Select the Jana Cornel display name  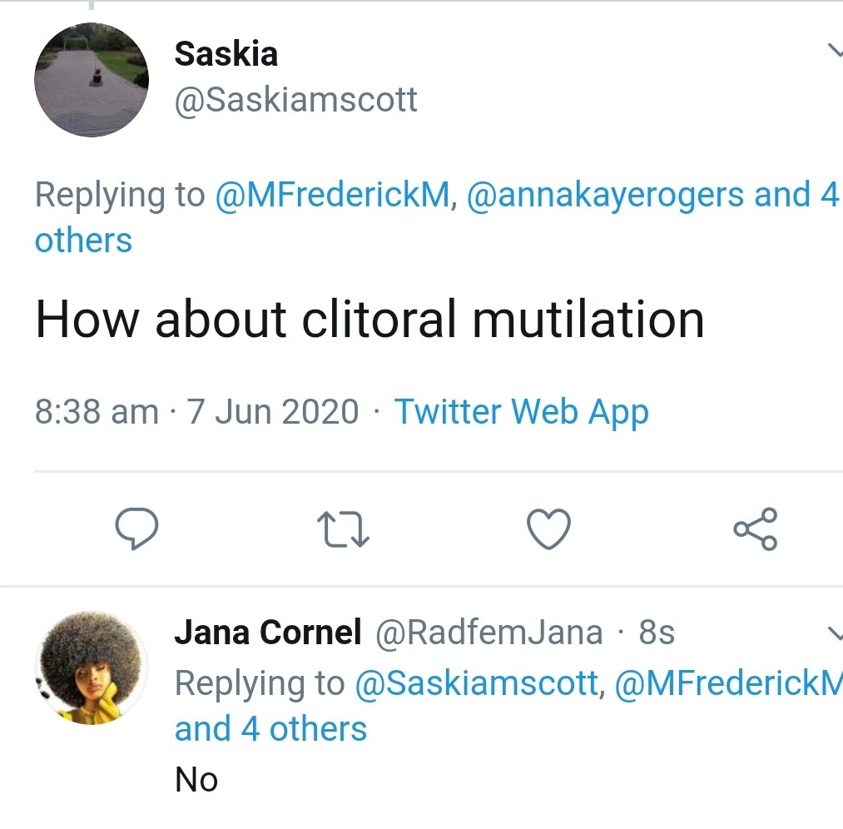point(268,632)
